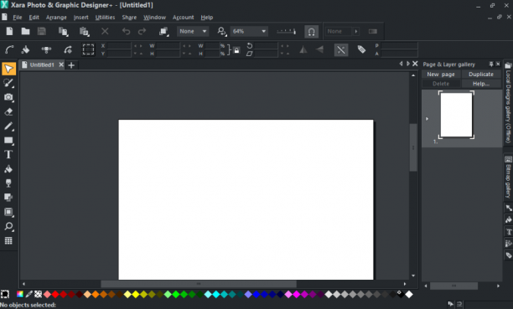Click the vertical canvas scrollbar thumb

point(413,147)
